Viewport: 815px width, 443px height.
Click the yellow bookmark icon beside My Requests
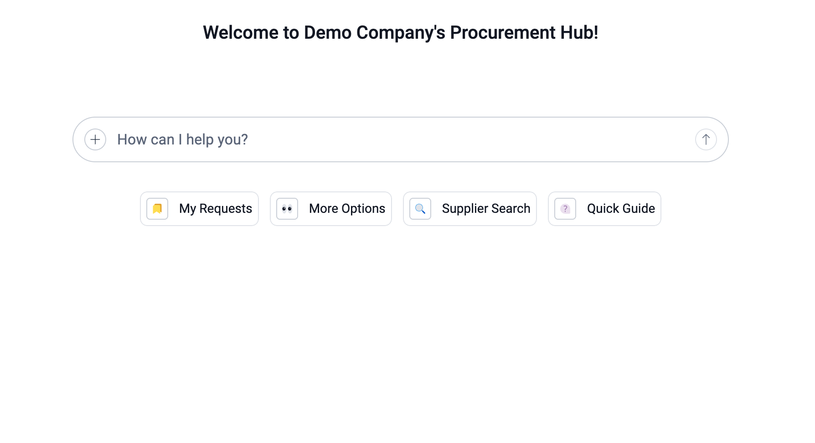click(157, 209)
